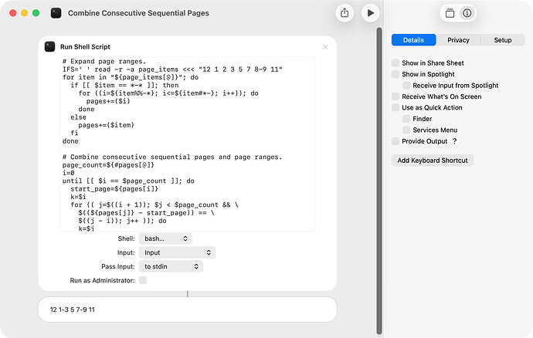Open the Shell dropdown showing bash
The width and height of the screenshot is (533, 338).
pos(165,238)
